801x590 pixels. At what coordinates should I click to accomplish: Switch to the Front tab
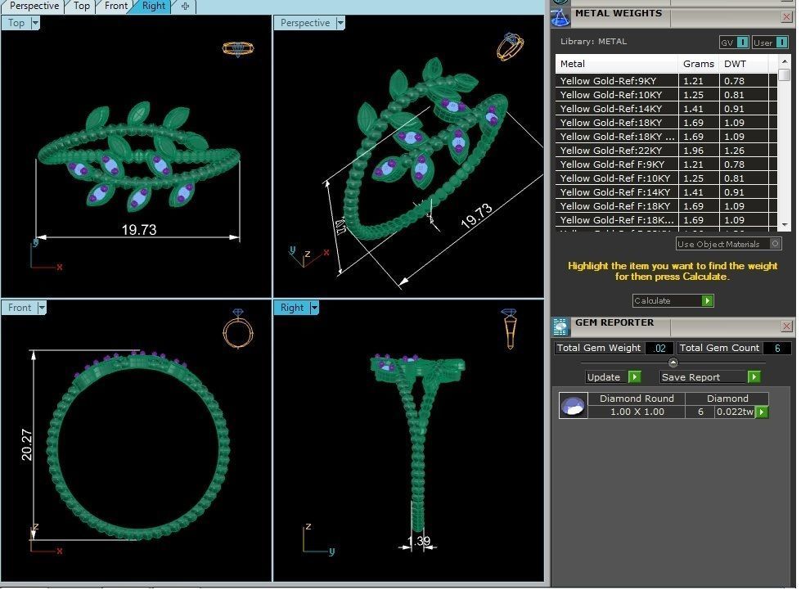point(115,7)
